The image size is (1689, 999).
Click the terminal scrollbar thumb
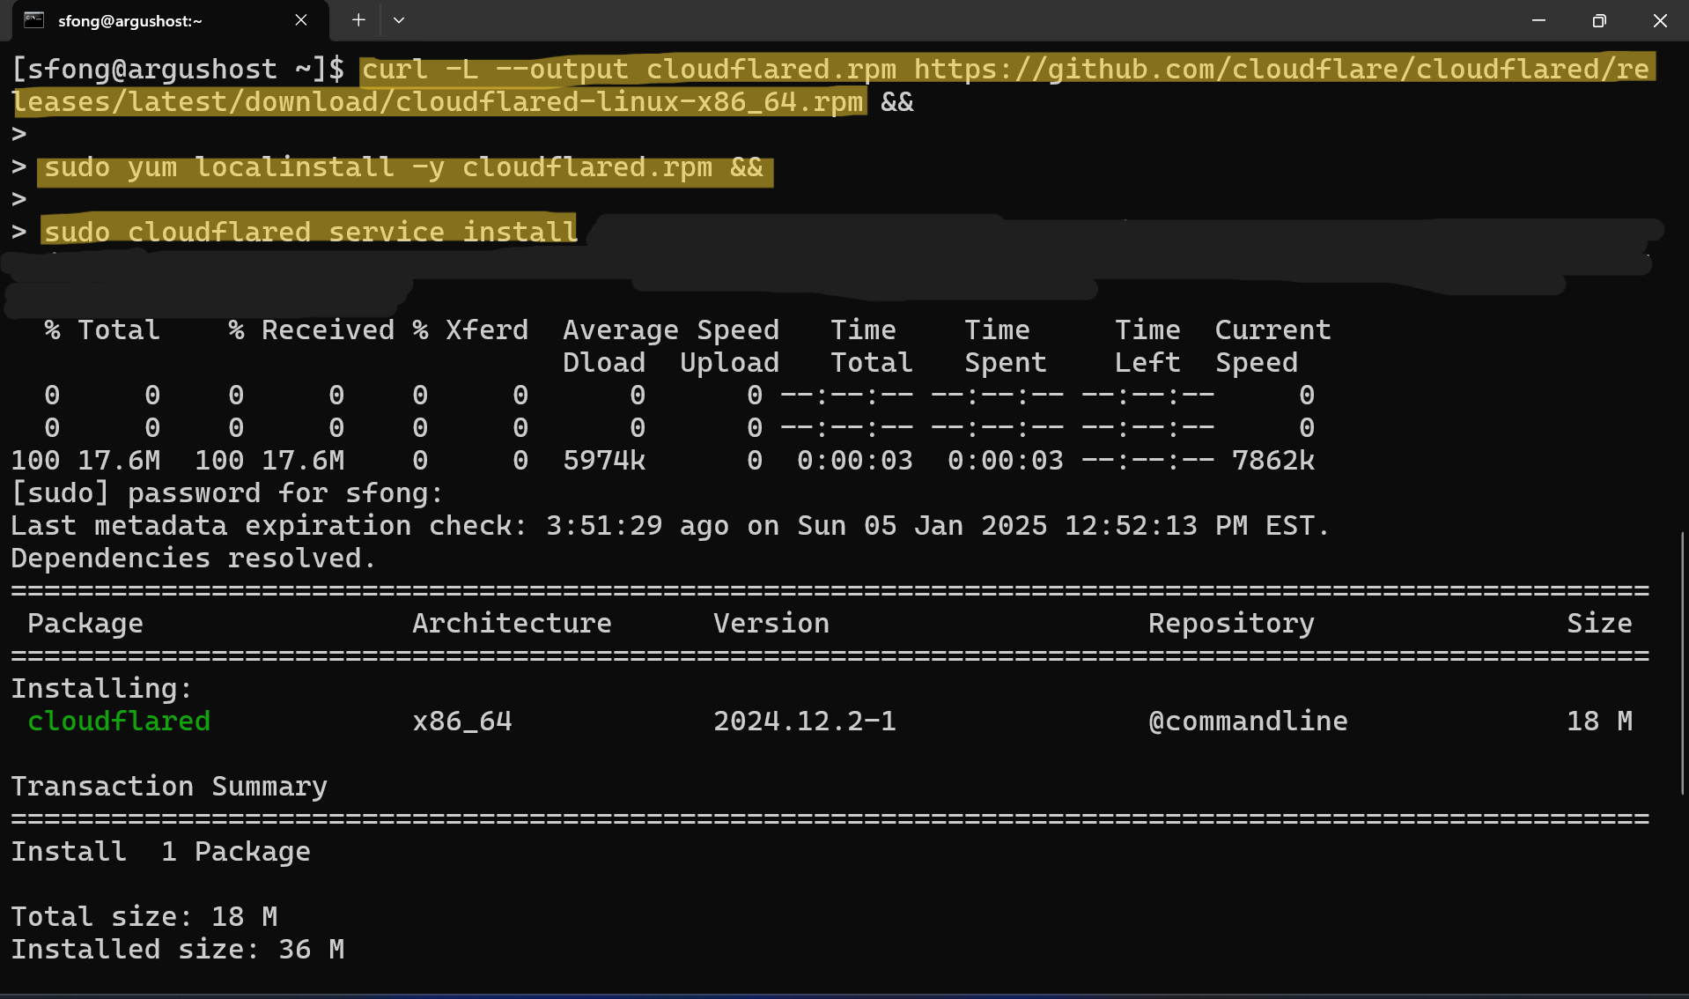click(1683, 662)
